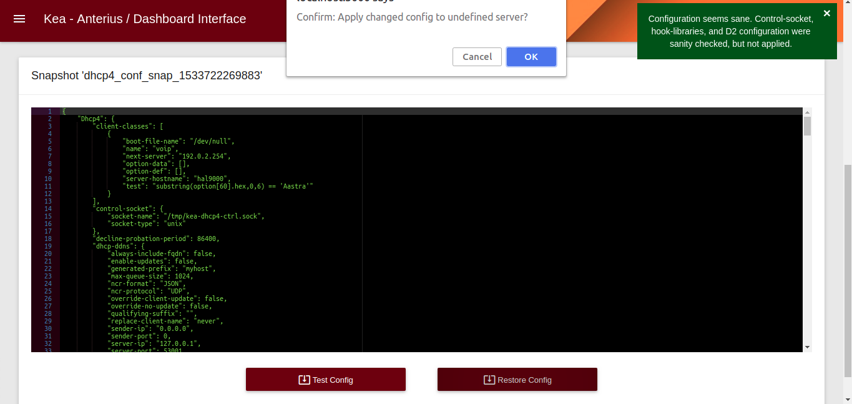
Task: Click the page vertical scrollbar
Action: pos(847,270)
